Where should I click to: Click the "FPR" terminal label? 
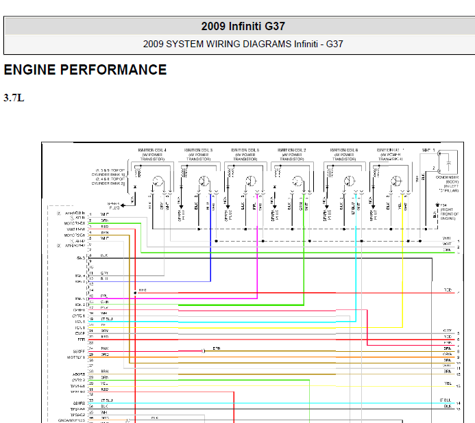pyautogui.click(x=82, y=339)
